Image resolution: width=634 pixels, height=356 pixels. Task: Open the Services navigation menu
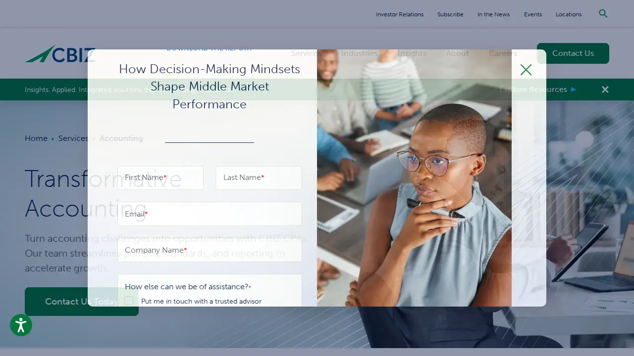point(306,53)
